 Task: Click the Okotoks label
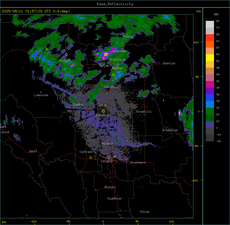110,187
